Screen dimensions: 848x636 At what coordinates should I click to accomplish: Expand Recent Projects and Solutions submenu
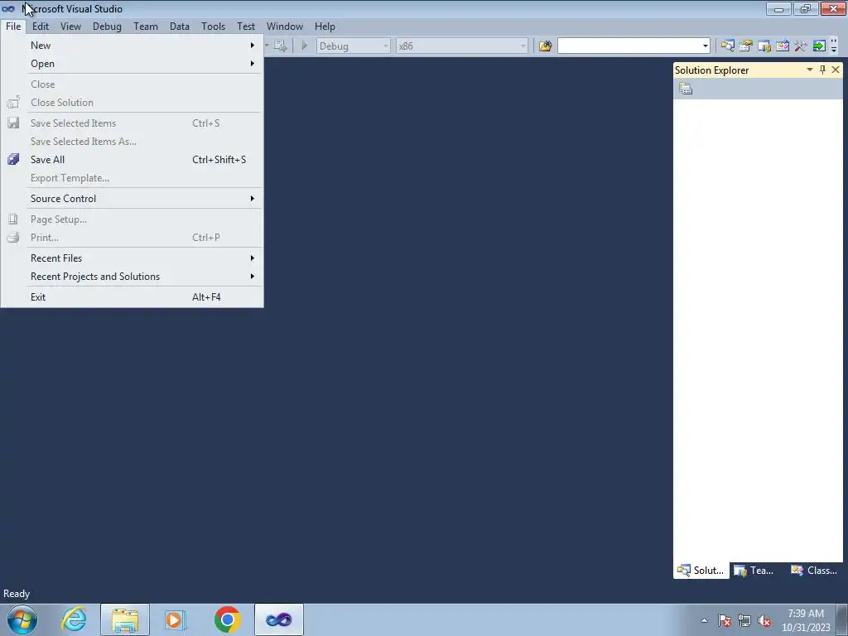click(x=132, y=277)
